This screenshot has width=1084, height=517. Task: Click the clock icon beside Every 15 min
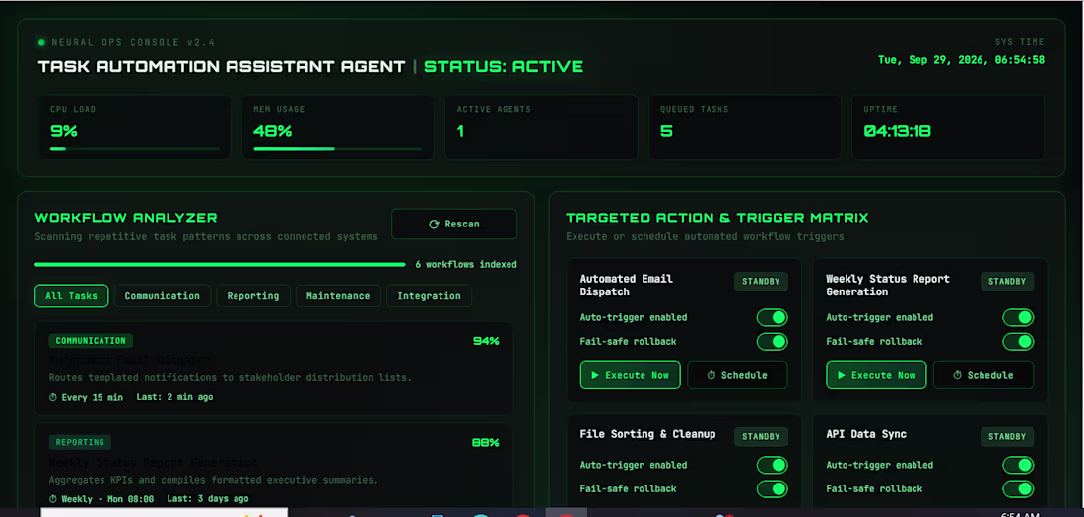53,398
